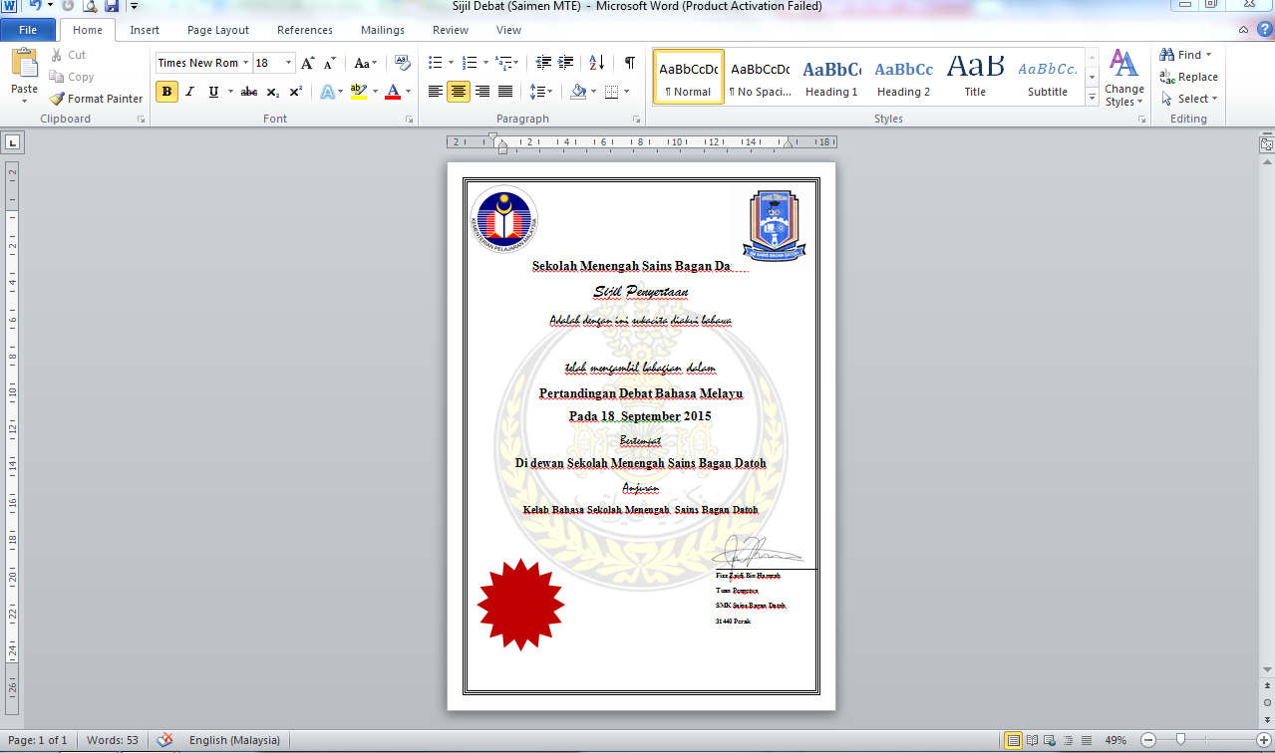Switch to the Insert tab

[x=145, y=30]
